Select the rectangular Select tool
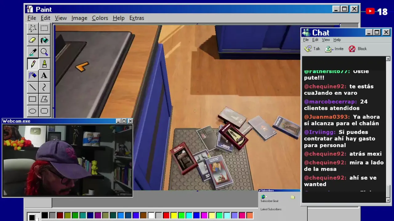Image resolution: width=394 pixels, height=221 pixels. [44, 28]
